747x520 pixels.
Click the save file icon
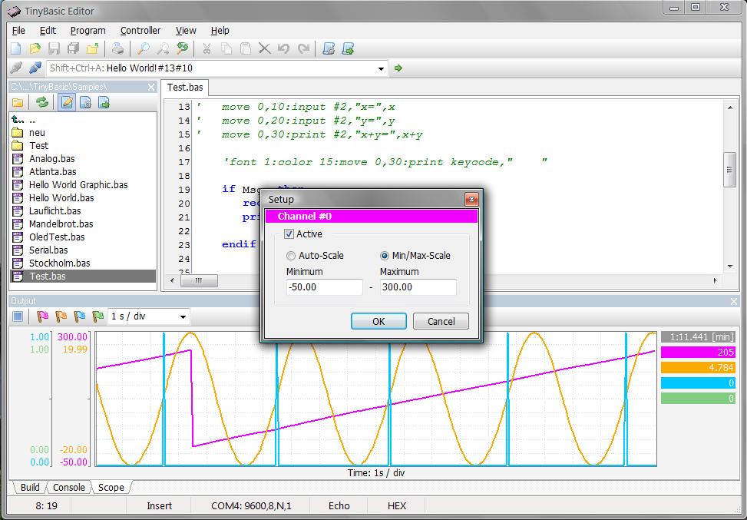click(55, 49)
